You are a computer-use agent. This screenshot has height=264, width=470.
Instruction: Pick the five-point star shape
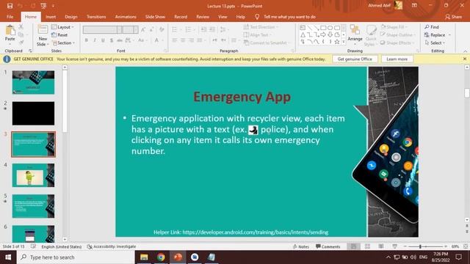point(337,42)
